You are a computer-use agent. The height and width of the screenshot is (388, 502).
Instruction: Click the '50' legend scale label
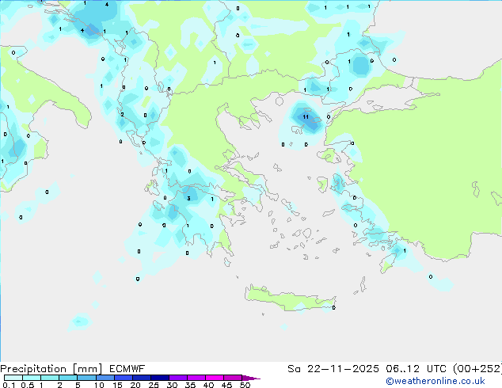click(245, 385)
